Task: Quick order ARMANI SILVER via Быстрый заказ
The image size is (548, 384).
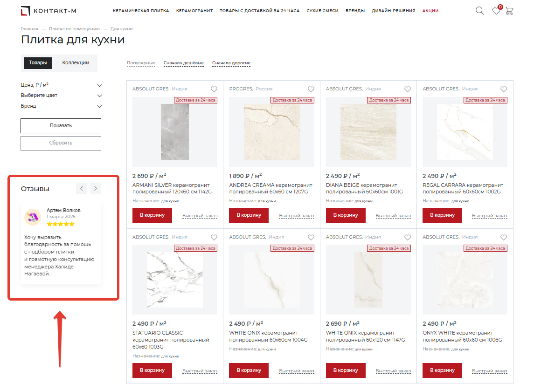Action: [x=200, y=216]
